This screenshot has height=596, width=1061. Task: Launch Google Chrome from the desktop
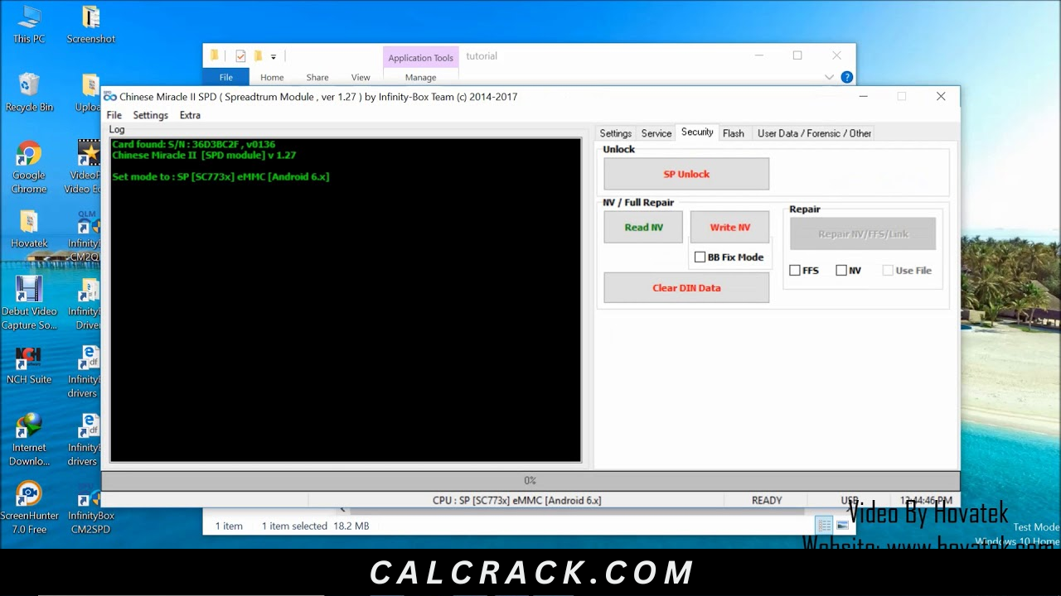[29, 168]
